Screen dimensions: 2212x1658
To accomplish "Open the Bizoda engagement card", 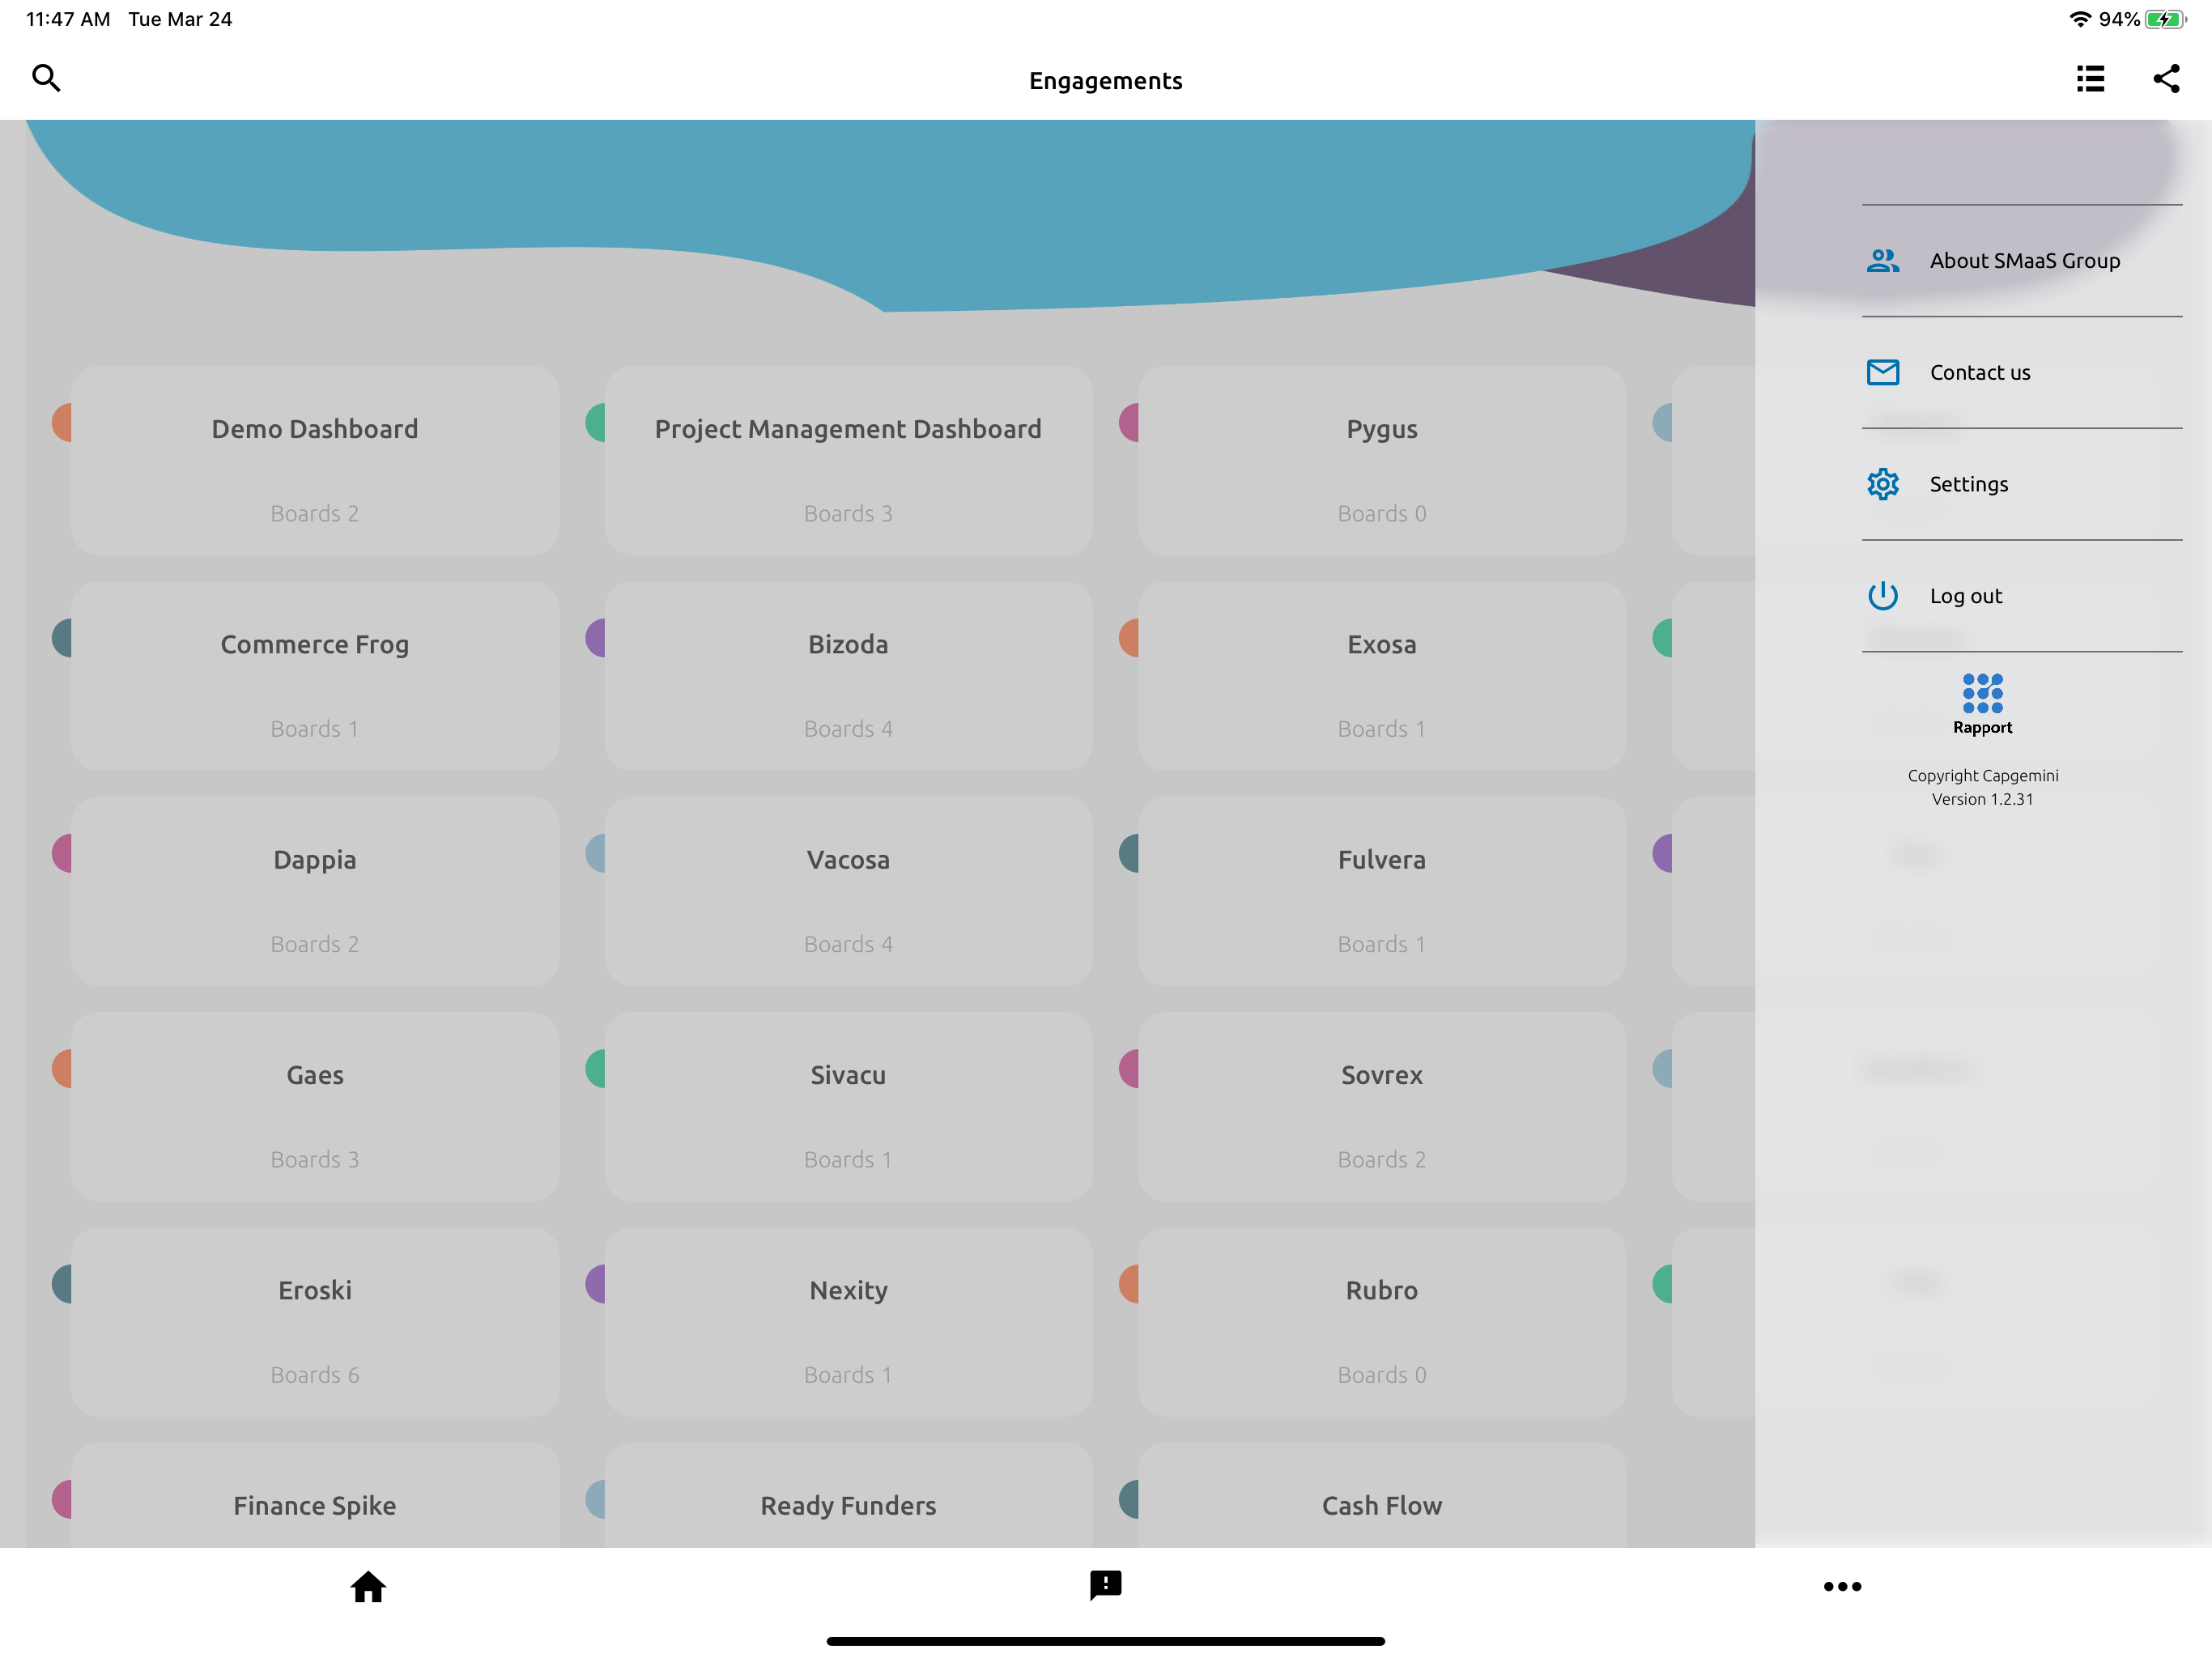I will tap(848, 676).
